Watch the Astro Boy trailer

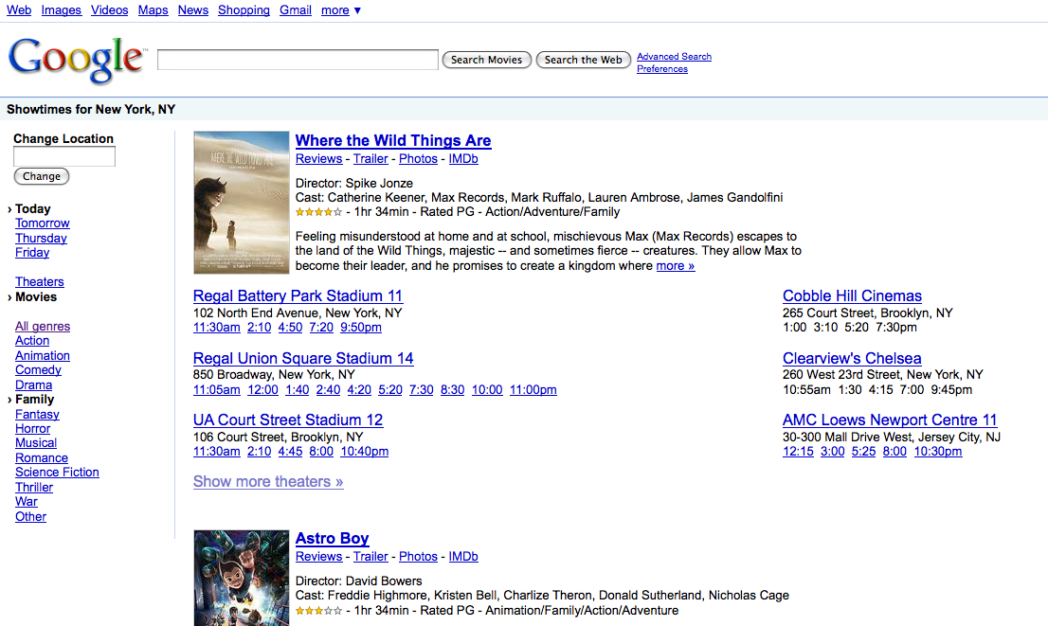pyautogui.click(x=370, y=556)
